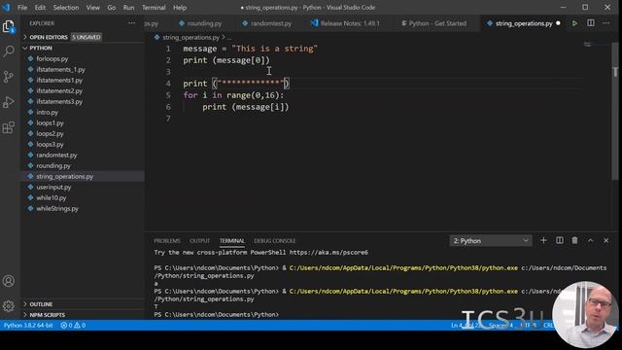622x350 pixels.
Task: Click the VS Code logo in the title bar
Action: (7, 7)
